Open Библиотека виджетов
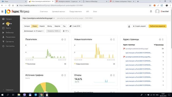The height and width of the screenshot is (97, 172). [x=157, y=26]
